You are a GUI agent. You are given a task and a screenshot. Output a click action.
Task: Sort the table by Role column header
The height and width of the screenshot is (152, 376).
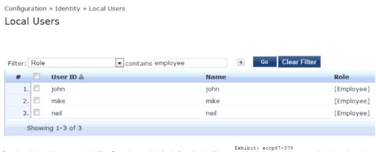[341, 77]
